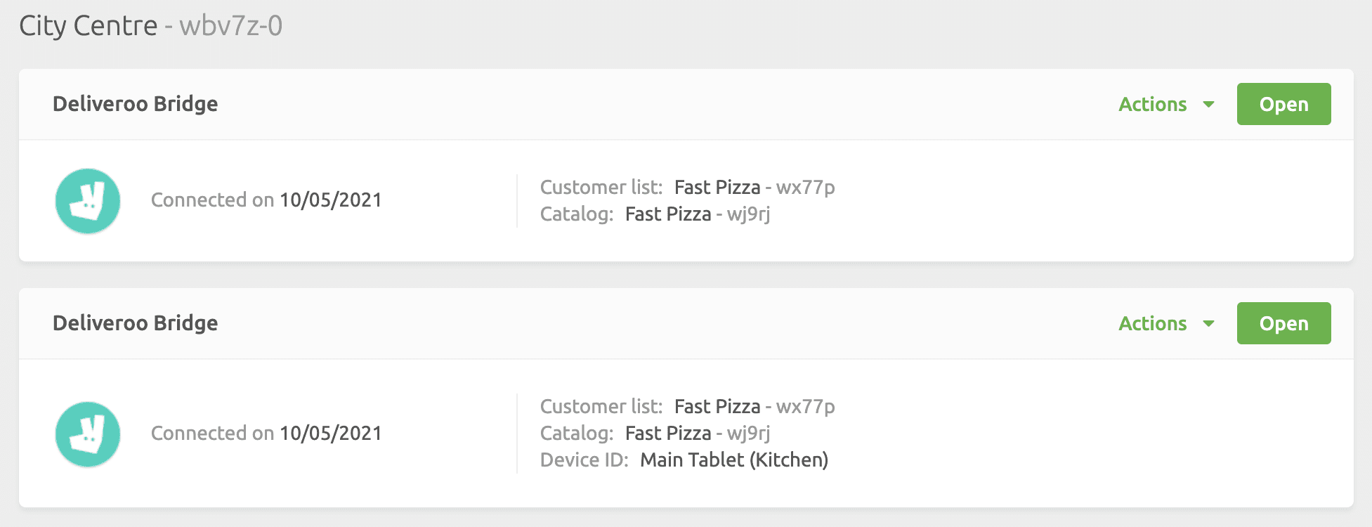This screenshot has width=1372, height=527.
Task: Click the Deliveroo Bridge heading in the bottom card
Action: 135,323
